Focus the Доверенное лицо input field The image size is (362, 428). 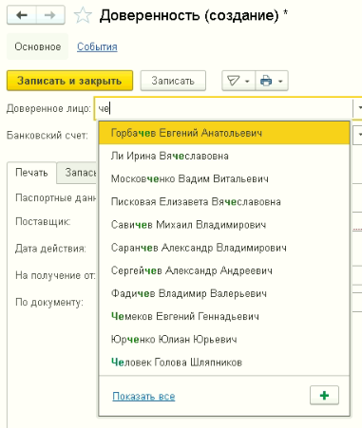[x=223, y=108]
